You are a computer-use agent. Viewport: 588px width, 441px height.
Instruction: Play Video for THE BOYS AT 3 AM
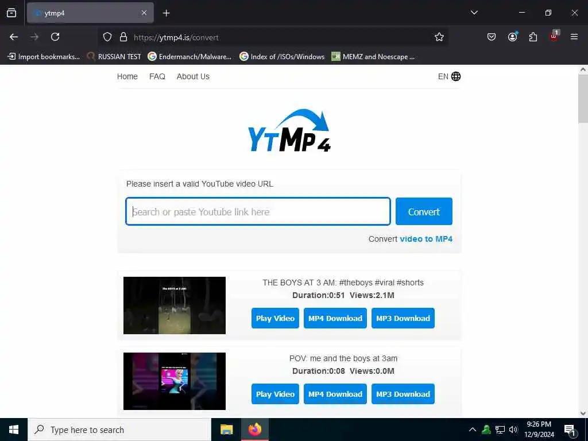(275, 318)
